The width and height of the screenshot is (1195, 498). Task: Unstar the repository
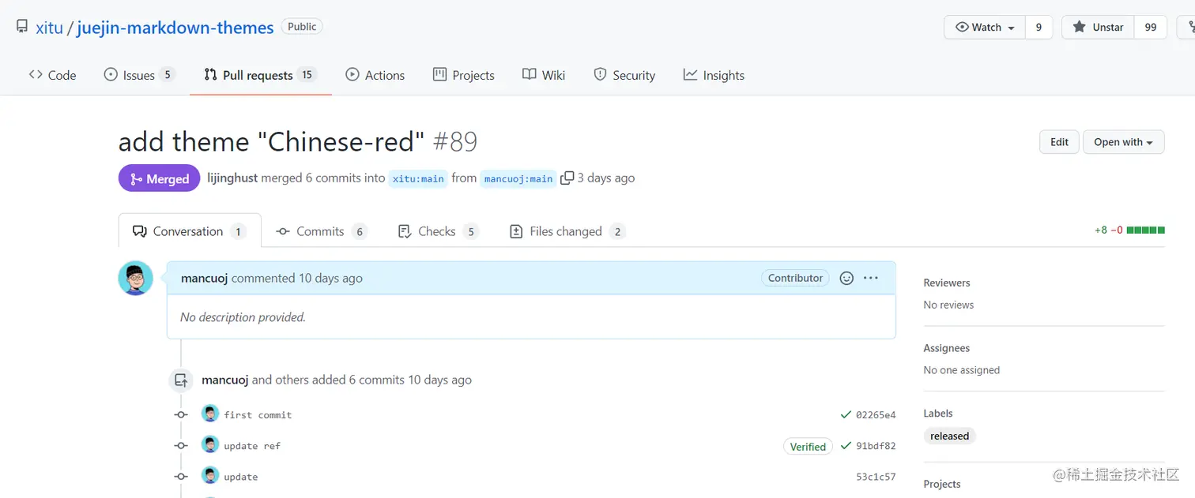pos(1098,27)
